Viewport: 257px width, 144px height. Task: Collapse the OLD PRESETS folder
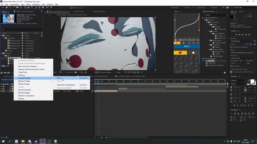coord(212,34)
